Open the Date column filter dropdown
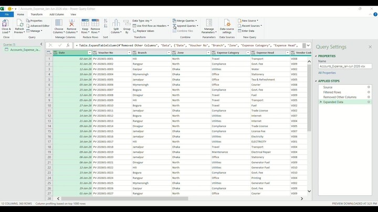Image resolution: width=378 pixels, height=212 pixels. 89,53
